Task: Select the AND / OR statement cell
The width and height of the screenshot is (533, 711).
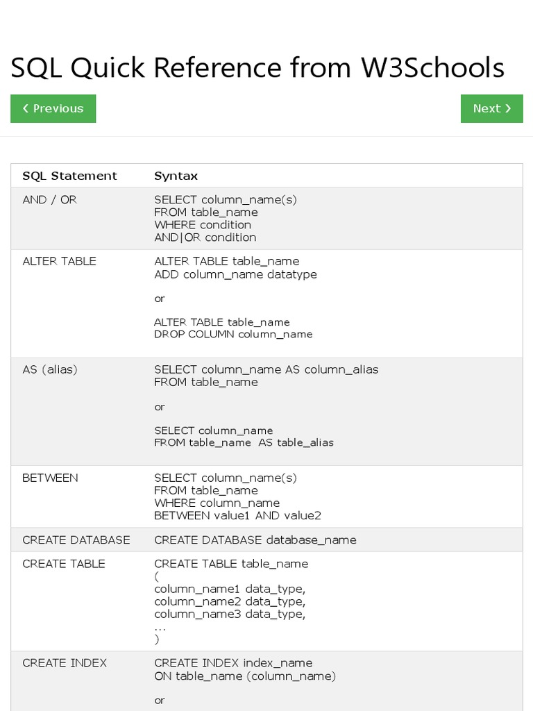Action: (49, 199)
